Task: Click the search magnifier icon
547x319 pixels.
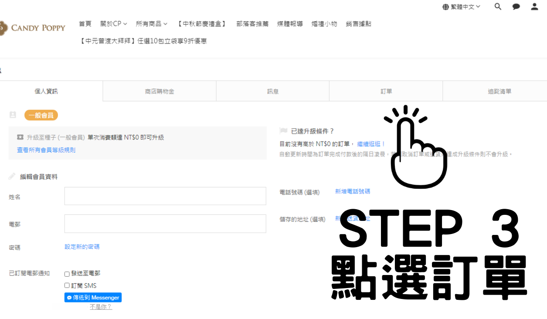Action: (x=498, y=7)
